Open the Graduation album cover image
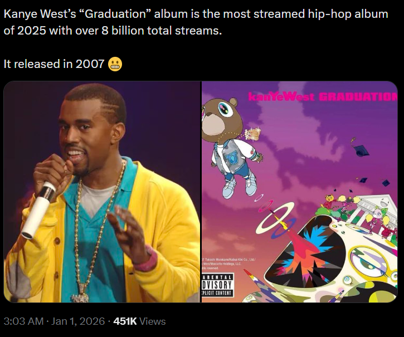404x337 pixels. (x=300, y=192)
